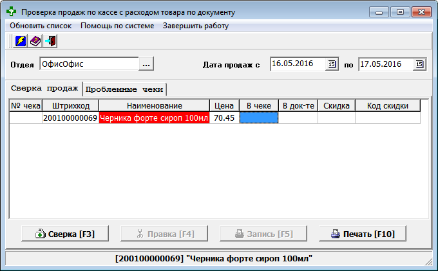The height and width of the screenshot is (271, 438).
Task: Click the empty Код скидки cell in row
Action: tap(388, 118)
